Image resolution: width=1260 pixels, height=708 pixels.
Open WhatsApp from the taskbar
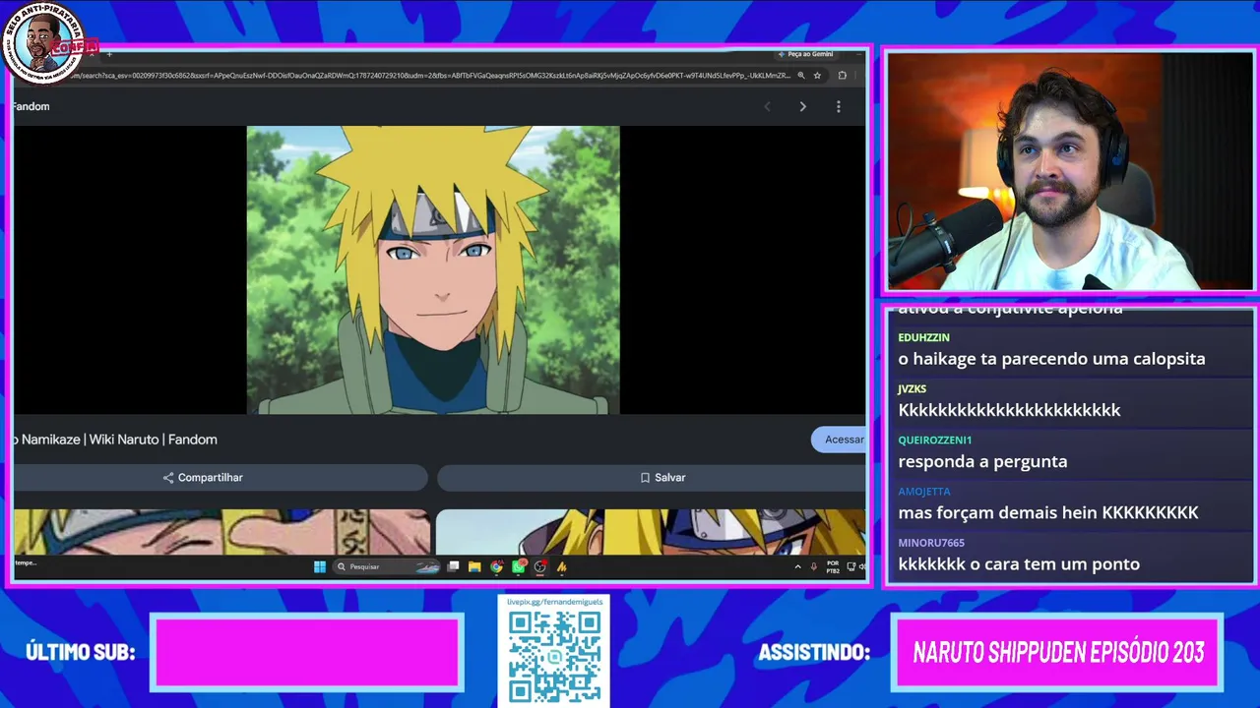pos(519,566)
